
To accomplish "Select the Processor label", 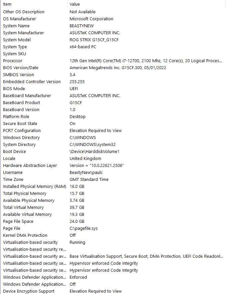I will coord(13,61).
